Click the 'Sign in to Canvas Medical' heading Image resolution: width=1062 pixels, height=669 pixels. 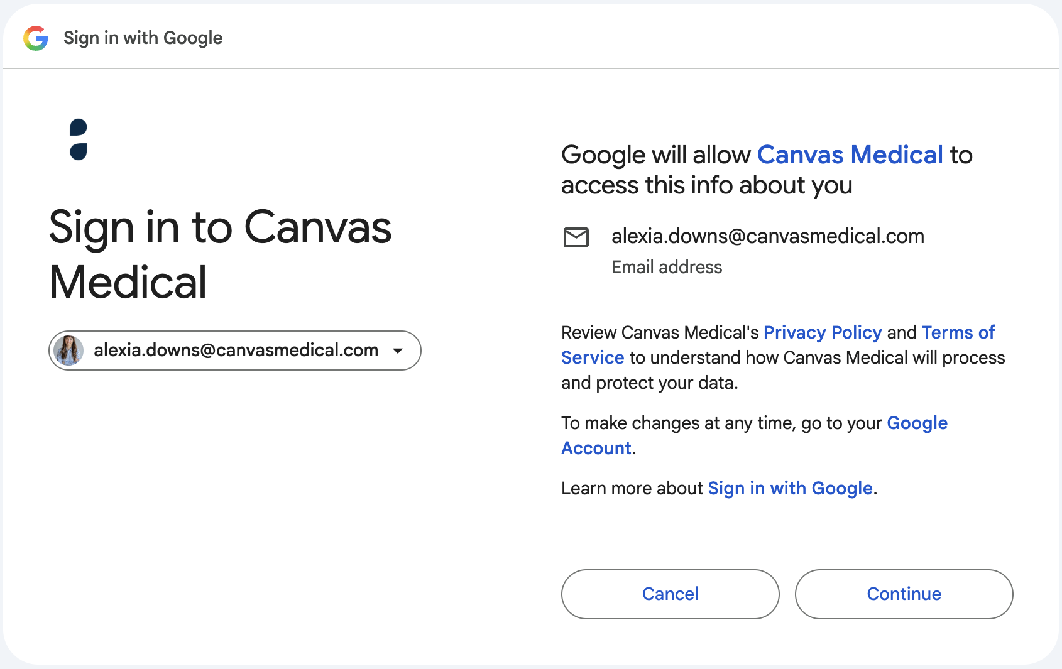point(221,254)
